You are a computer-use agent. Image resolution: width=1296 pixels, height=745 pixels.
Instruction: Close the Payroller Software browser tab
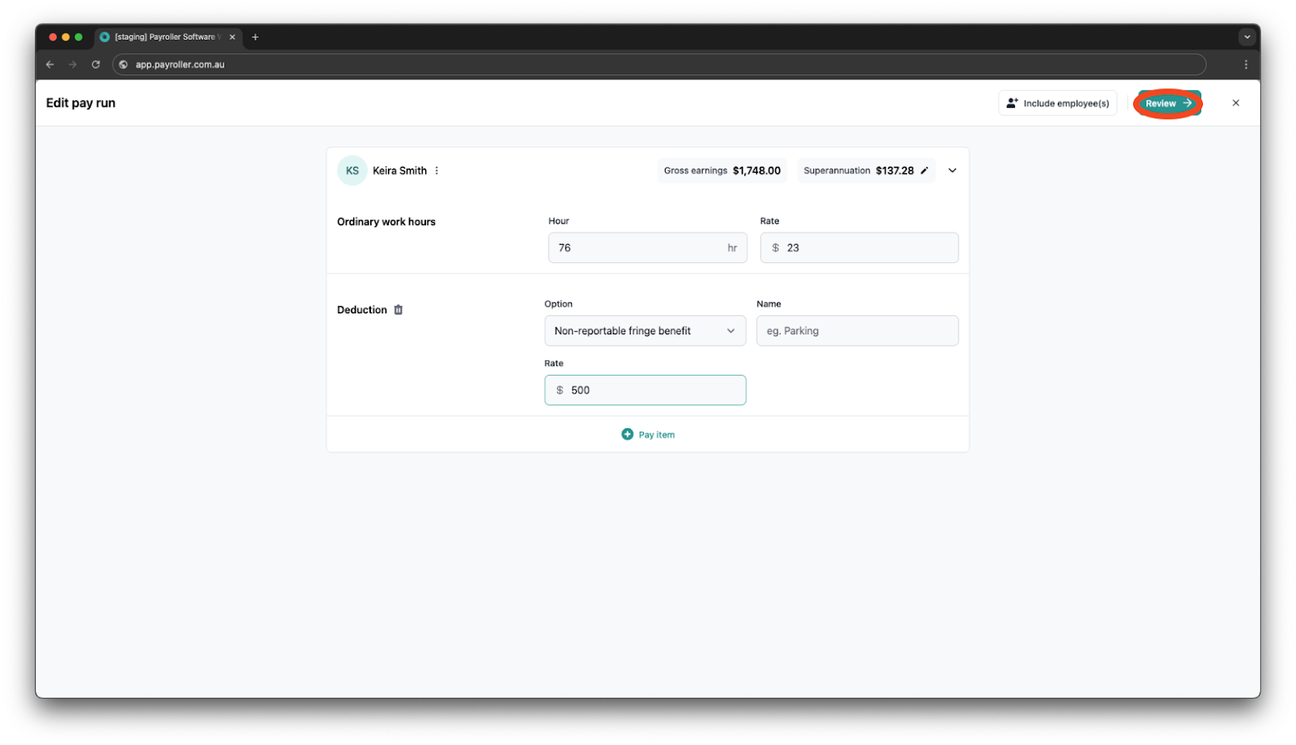(232, 37)
